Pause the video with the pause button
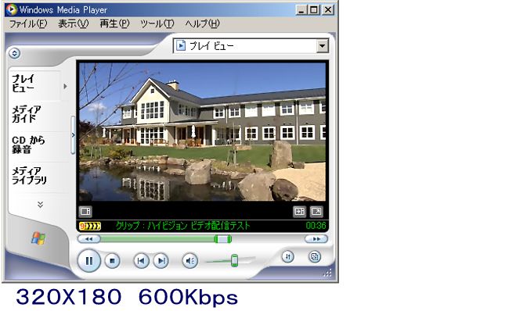The image size is (516, 311). (x=88, y=261)
